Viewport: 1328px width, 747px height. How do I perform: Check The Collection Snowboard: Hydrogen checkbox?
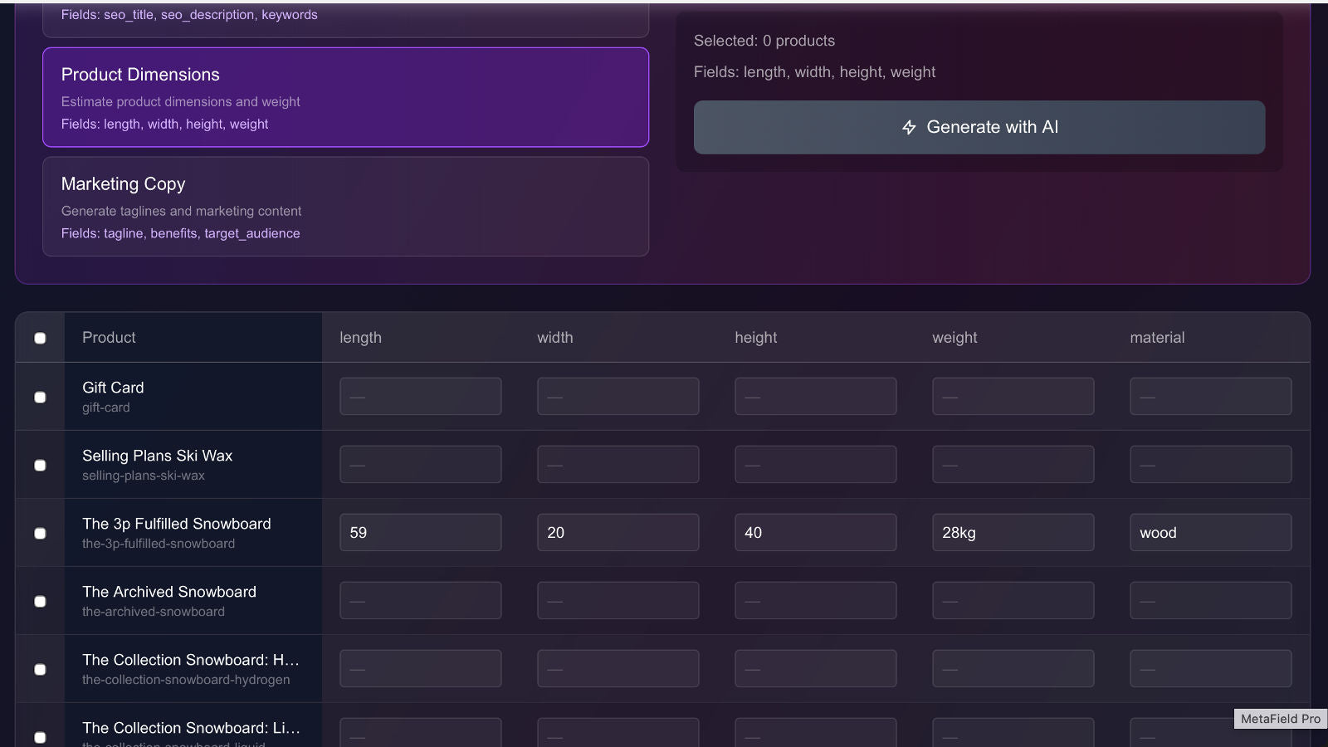point(39,669)
